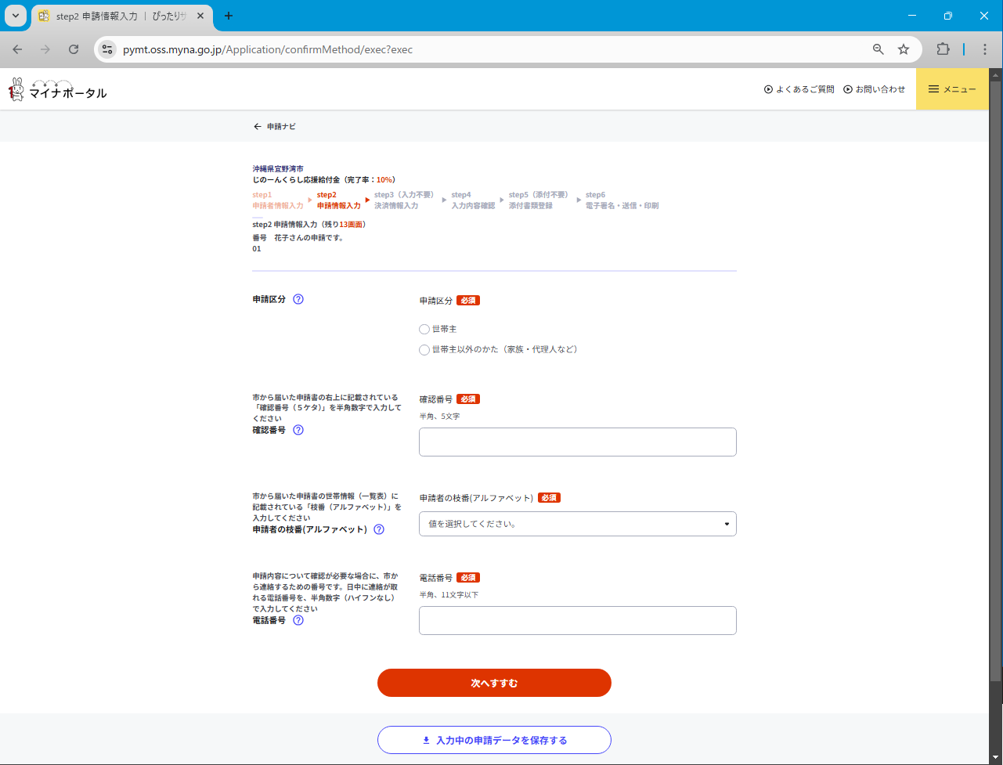Choose 世帯主以外のかた（家族・代理人など） option

424,350
